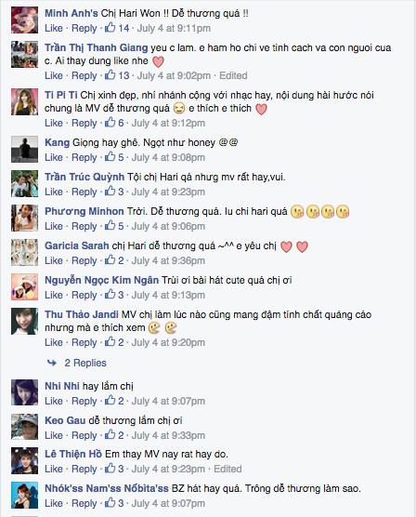Click Kang's profile picture
Image resolution: width=416 pixels, height=517 pixels.
24,150
